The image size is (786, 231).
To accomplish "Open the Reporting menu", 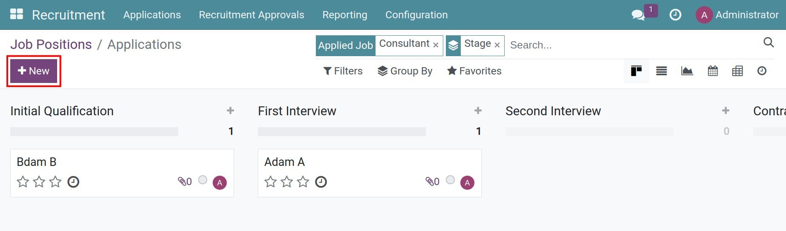I will click(x=344, y=15).
